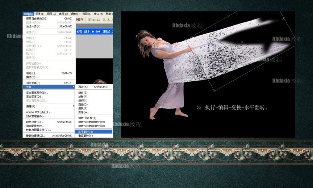Click the greyed 合并拷贝(Y) entry
Image resolution: width=313 pixels, height=188 pixels.
point(49,46)
